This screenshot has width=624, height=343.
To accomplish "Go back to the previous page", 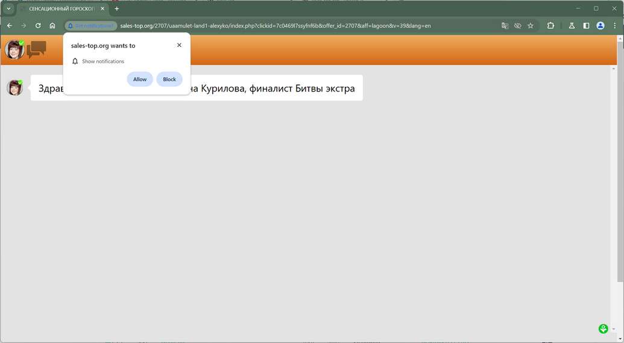I will tap(10, 25).
